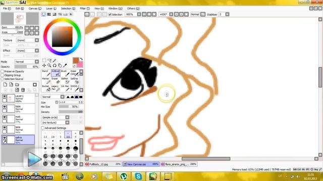Hide Layer 1 with its eye icon
This screenshot has width=323, height=181.
(x=5, y=96)
